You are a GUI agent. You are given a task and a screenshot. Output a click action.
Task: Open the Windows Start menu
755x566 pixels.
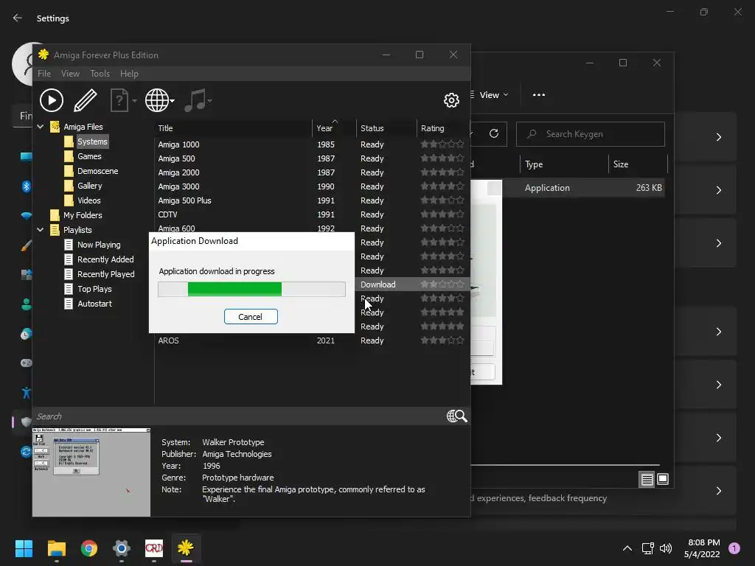[x=24, y=548]
